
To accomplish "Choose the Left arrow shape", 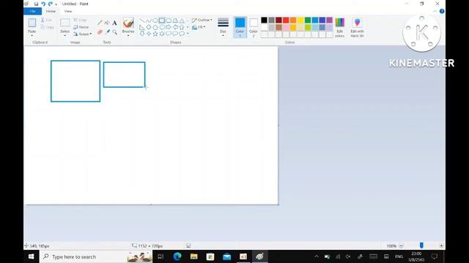I will point(175,27).
